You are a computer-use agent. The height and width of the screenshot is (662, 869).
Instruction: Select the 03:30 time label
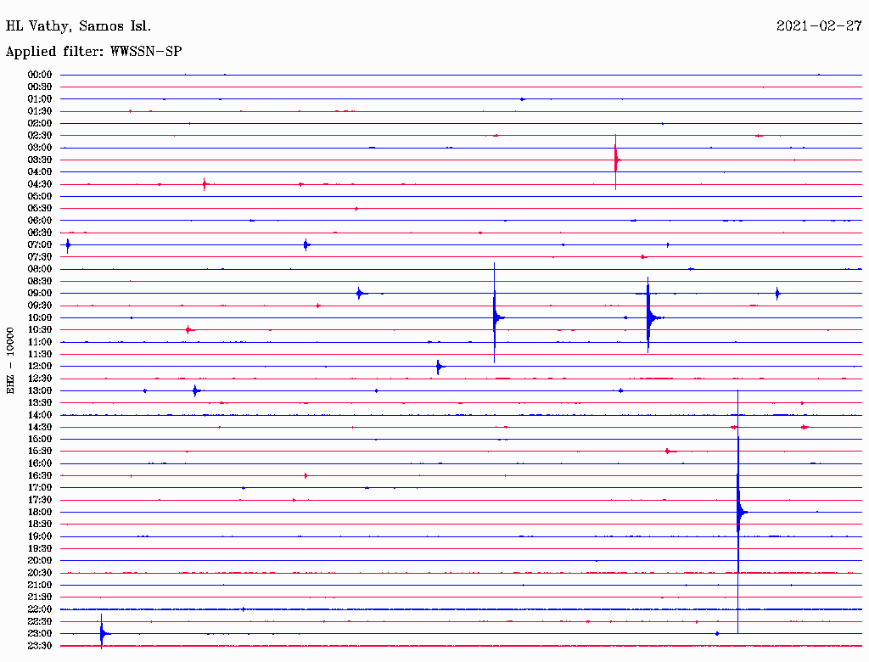coord(39,160)
